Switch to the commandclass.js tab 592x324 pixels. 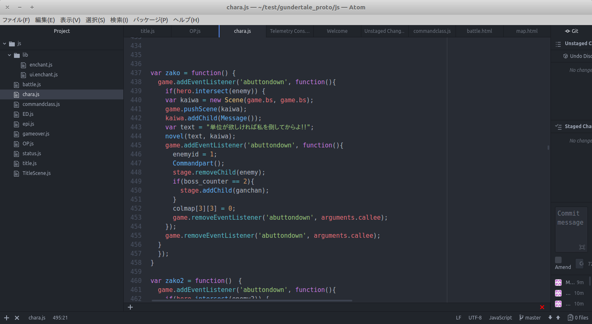[432, 31]
